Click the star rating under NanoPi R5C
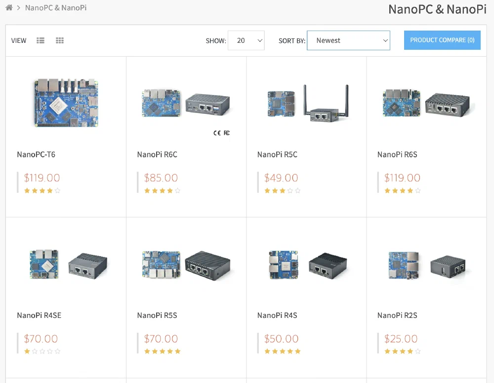Screen dimensions: 494x383 point(283,191)
